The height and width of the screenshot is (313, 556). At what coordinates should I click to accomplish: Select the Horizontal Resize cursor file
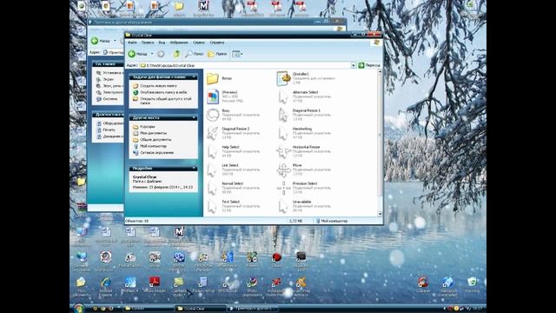(304, 151)
